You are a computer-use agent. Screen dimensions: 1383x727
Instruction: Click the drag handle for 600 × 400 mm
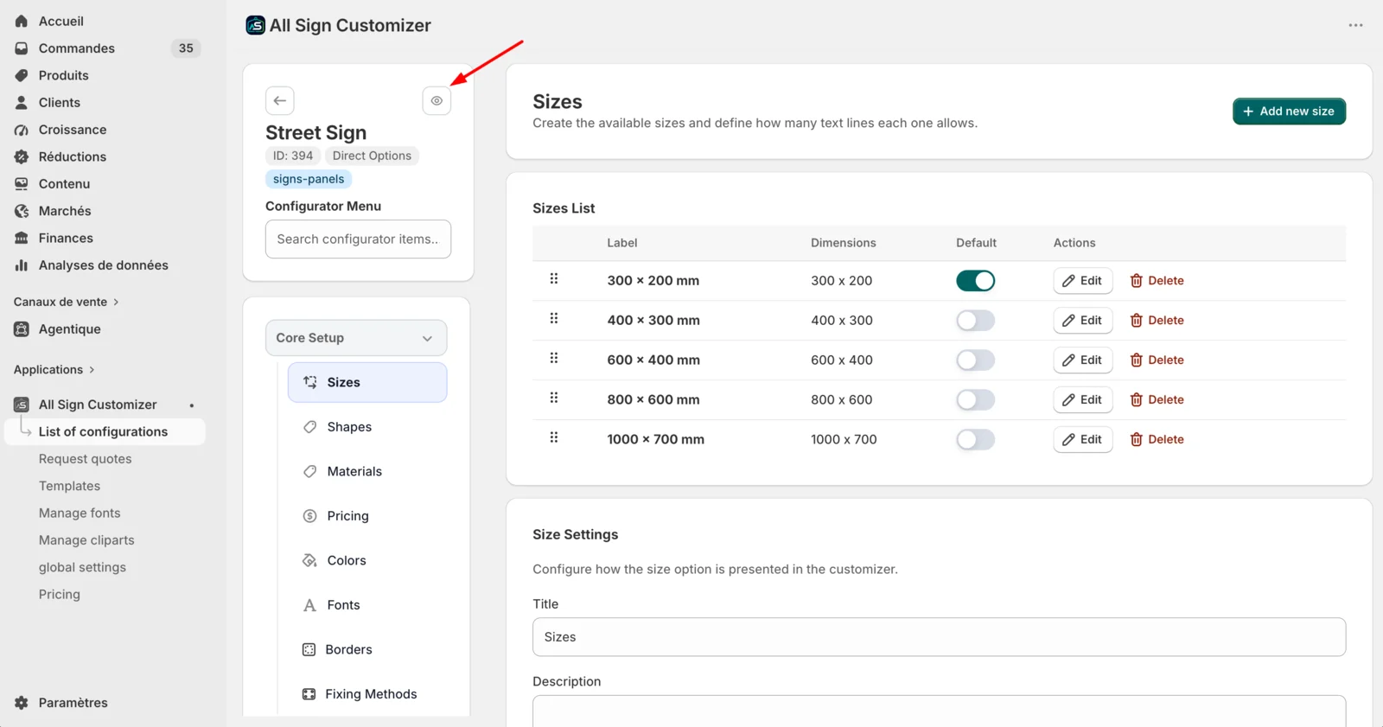point(554,359)
